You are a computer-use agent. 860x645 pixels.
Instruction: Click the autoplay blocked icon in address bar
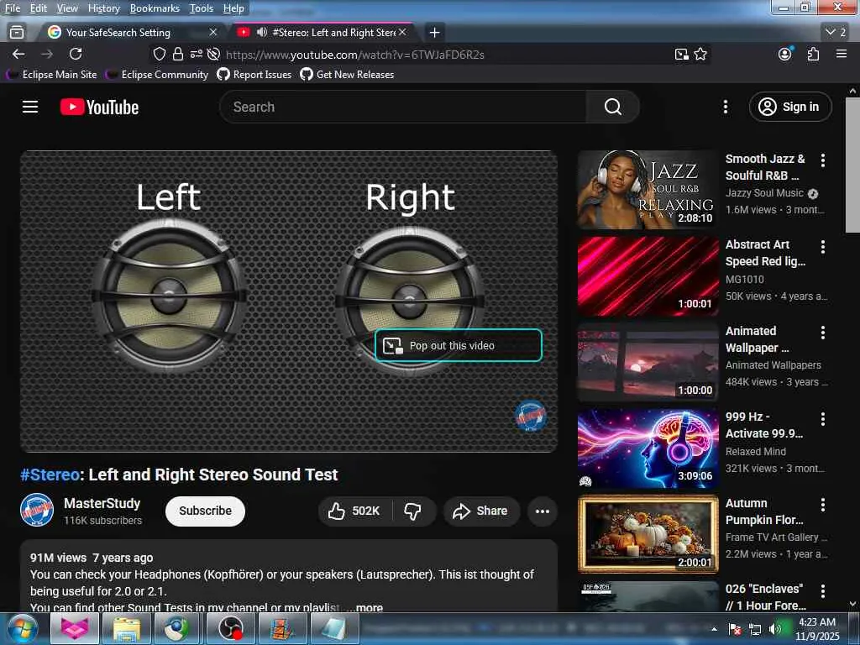(x=214, y=54)
